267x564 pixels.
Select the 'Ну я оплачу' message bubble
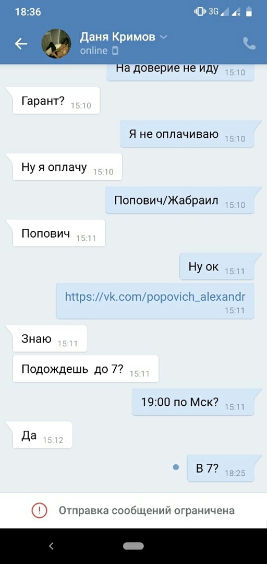tap(67, 167)
